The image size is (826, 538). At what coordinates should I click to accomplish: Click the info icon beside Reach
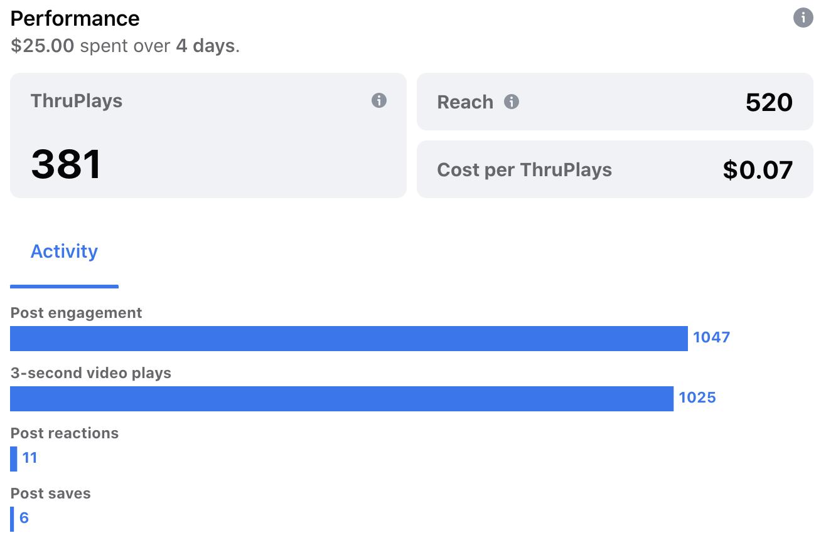tap(512, 102)
